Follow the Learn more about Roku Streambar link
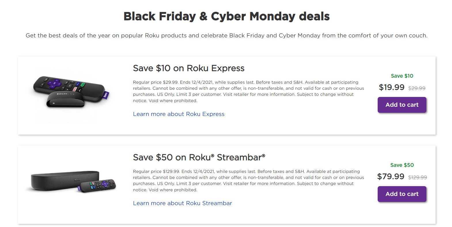 pyautogui.click(x=182, y=203)
